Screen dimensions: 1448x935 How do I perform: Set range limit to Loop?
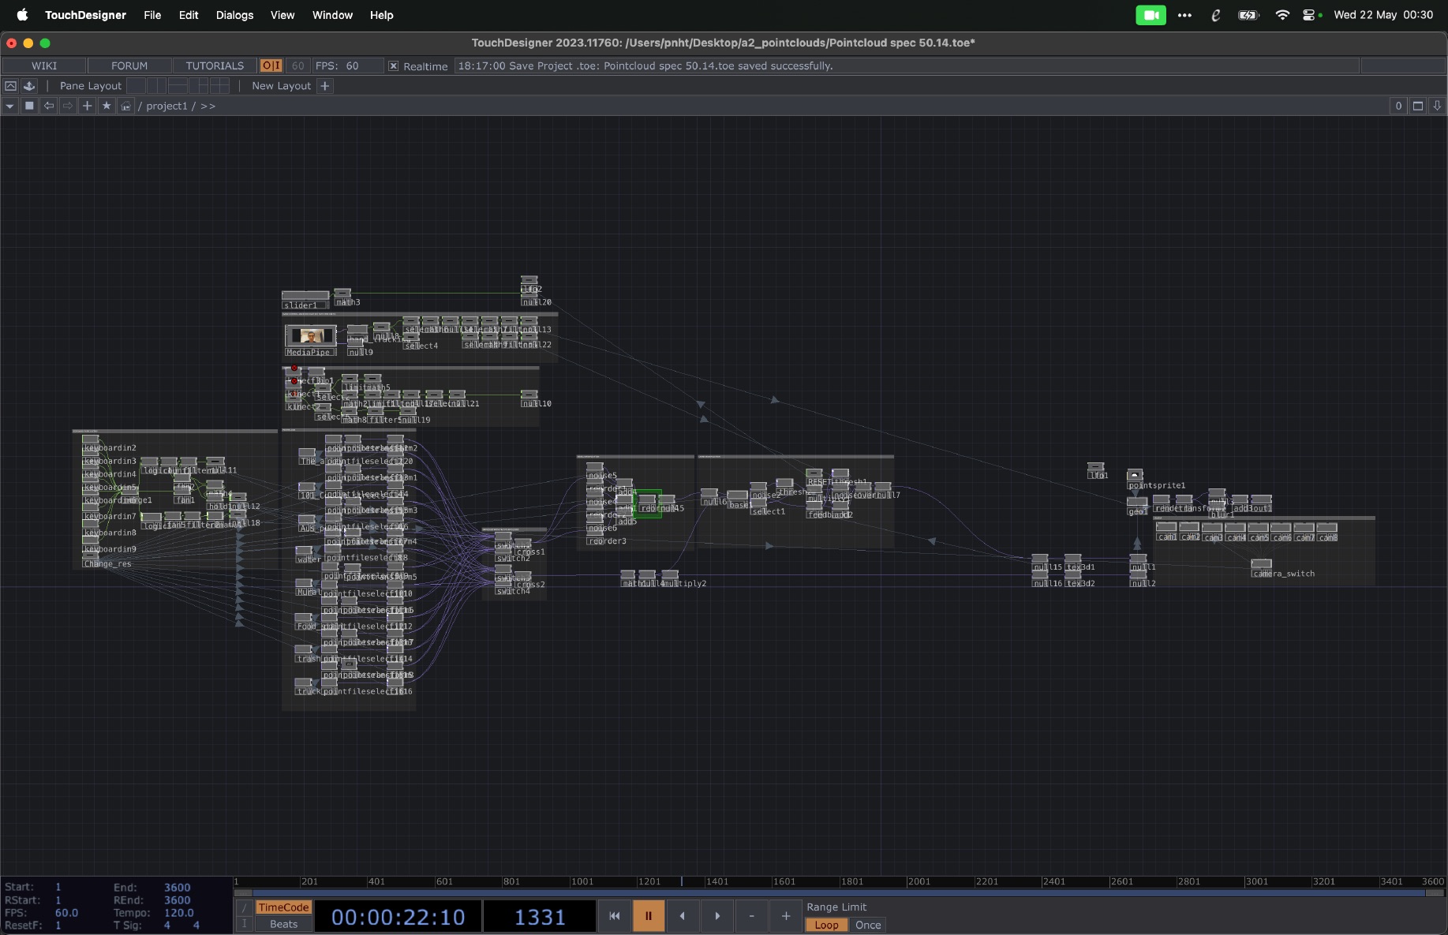pyautogui.click(x=826, y=925)
